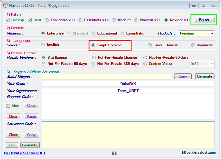
Task: Select Tradi. Chinese language option
Action: (x=150, y=45)
